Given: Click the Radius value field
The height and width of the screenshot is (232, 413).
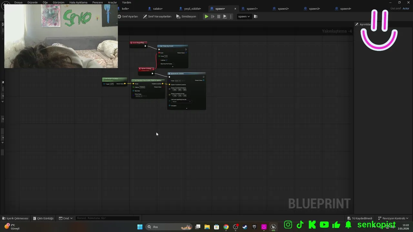Looking at the screenshot, I should coord(142,87).
